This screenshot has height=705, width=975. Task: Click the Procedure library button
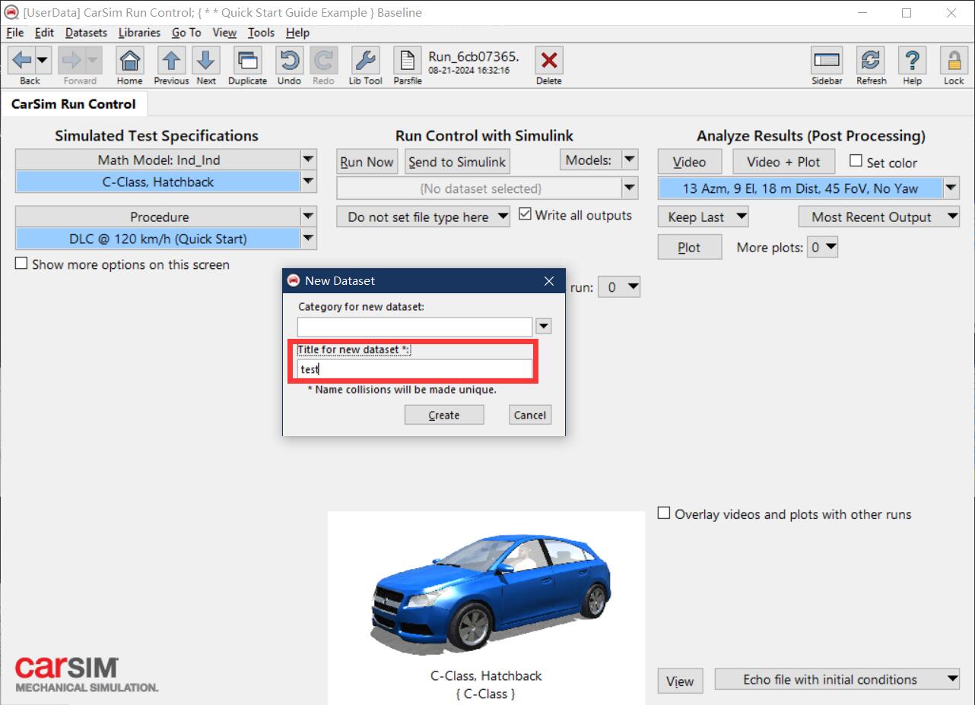[158, 217]
